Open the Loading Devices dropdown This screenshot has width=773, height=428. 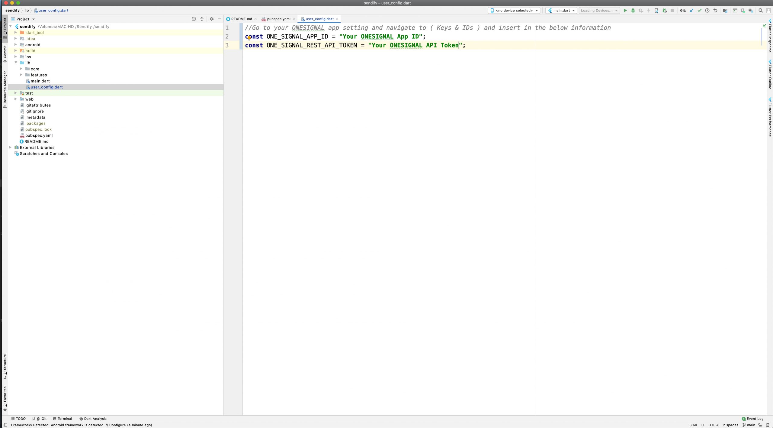tap(599, 11)
